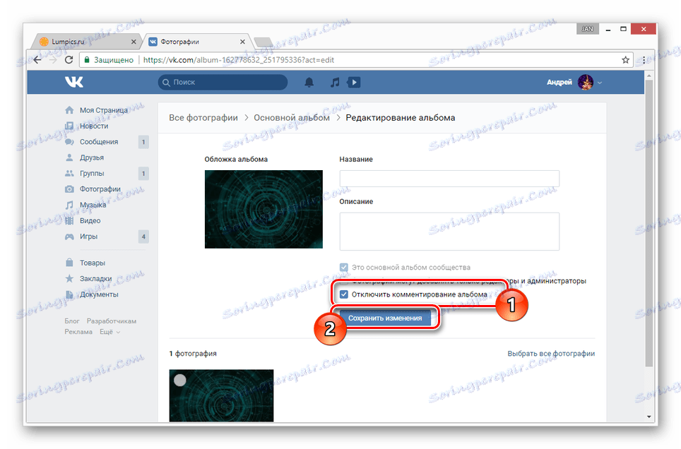Click the home icon beside Моя Страница
681x449 pixels.
69,110
